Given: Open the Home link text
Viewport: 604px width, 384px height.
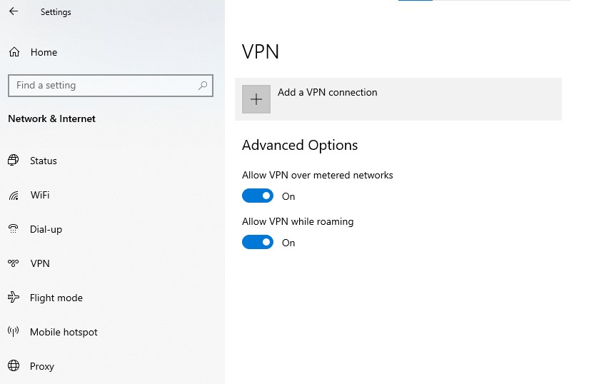Looking at the screenshot, I should 44,52.
